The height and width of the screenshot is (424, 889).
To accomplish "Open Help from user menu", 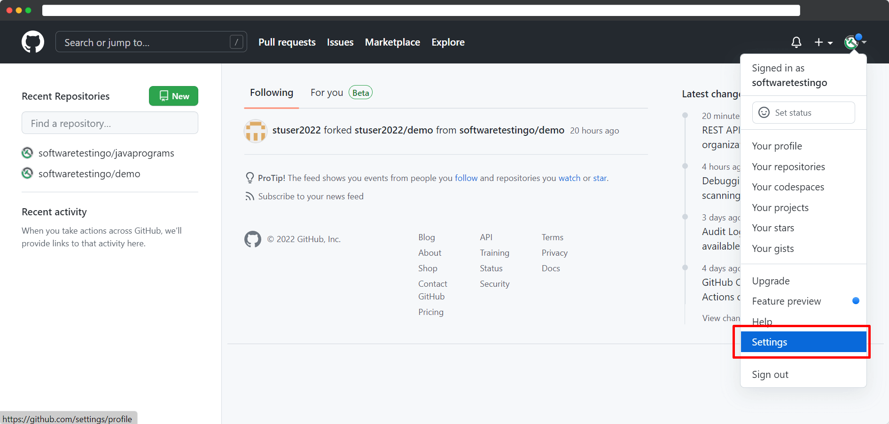I will 803,322.
